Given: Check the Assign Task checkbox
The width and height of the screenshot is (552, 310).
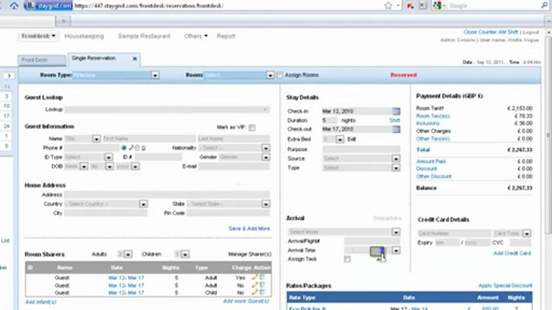Looking at the screenshot, I should 347,259.
